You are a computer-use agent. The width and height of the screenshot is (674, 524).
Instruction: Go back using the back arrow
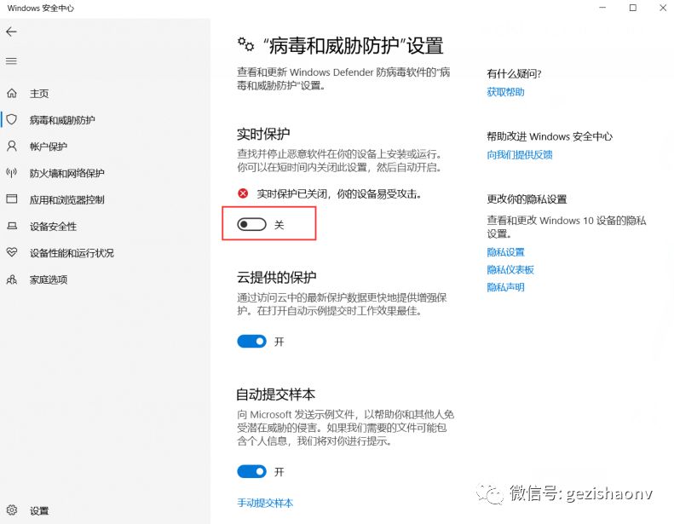[12, 32]
